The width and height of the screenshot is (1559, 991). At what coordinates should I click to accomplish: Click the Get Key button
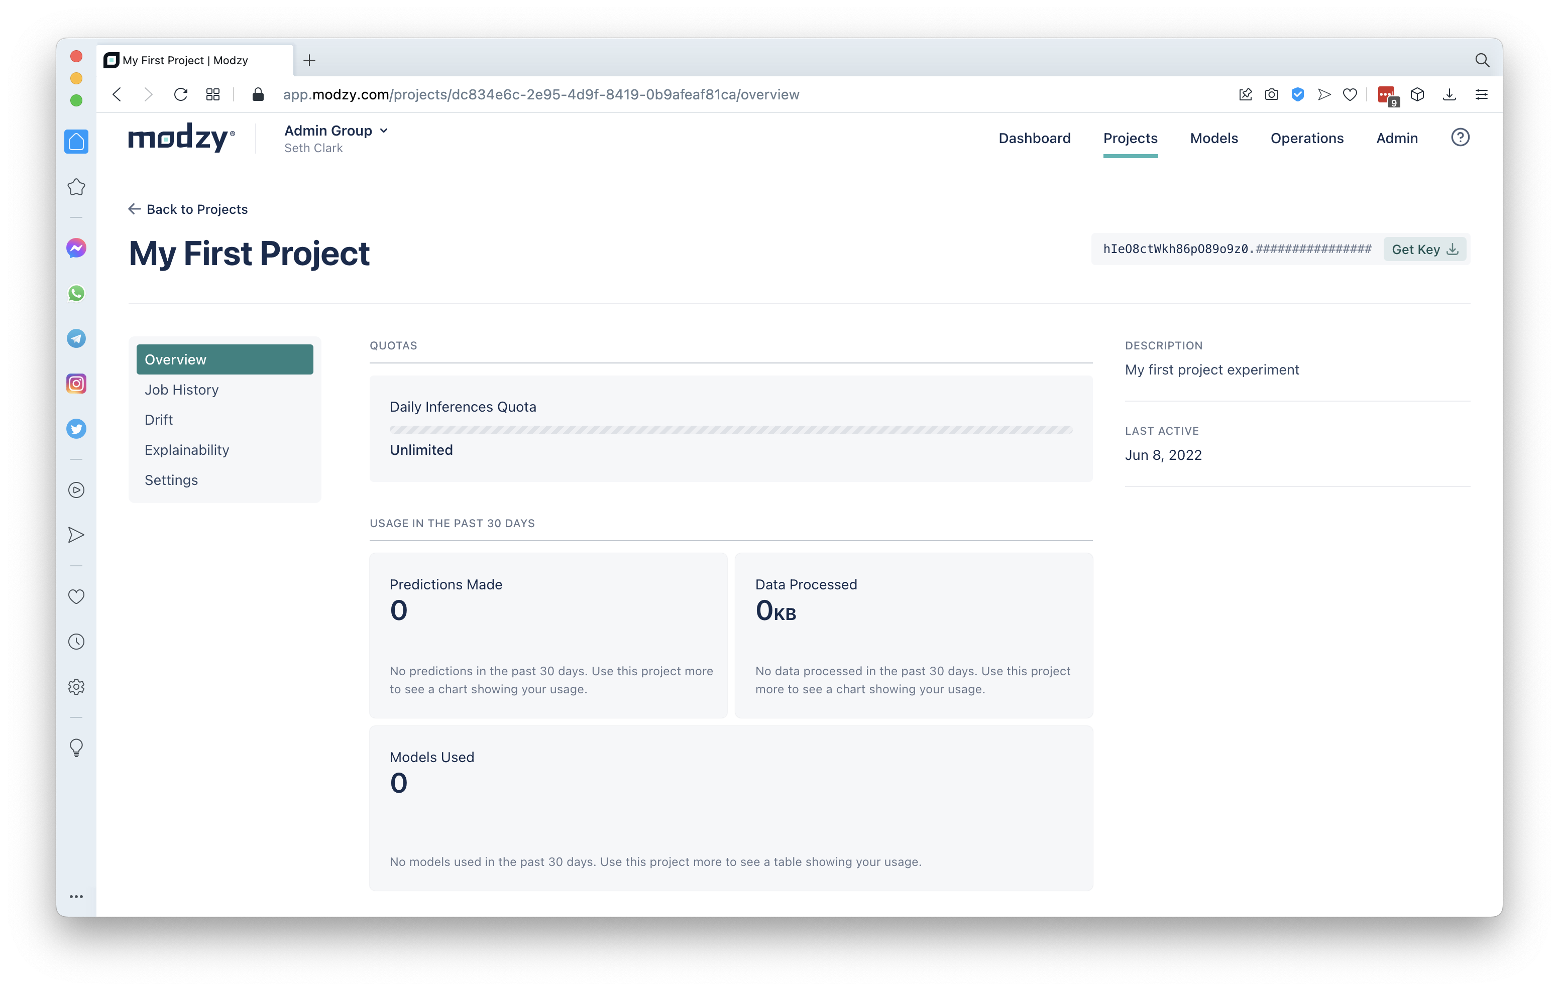(x=1424, y=249)
